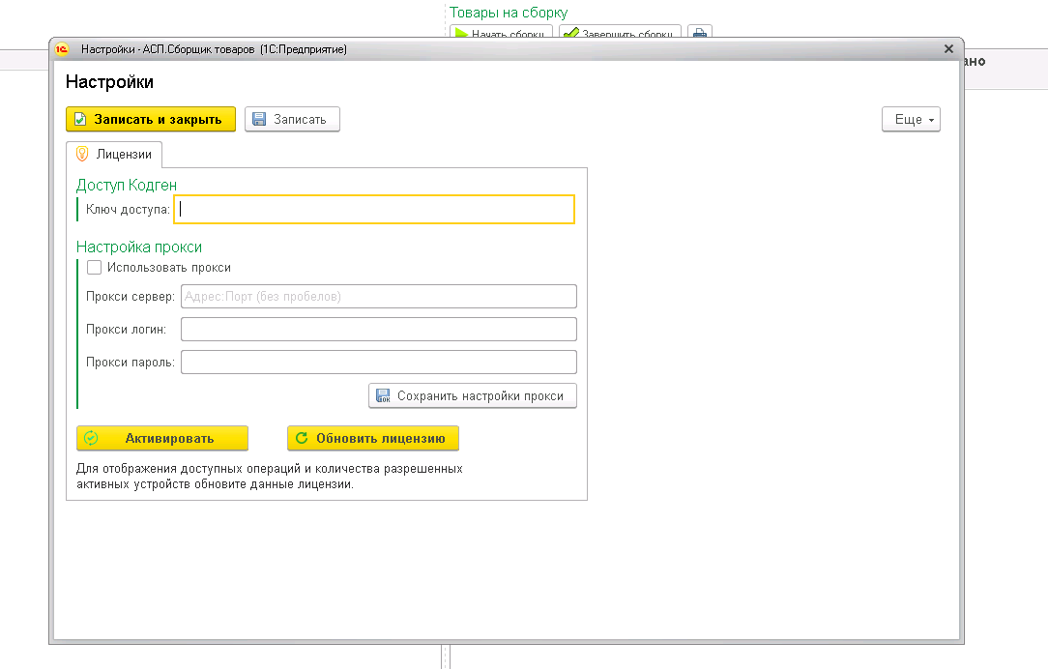The image size is (1048, 669).
Task: Click the floppy disk icon on Записать
Action: click(x=259, y=119)
